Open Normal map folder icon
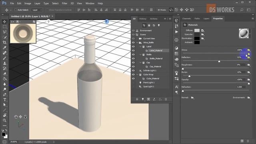The width and height of the screenshot is (256, 144). 192,98
